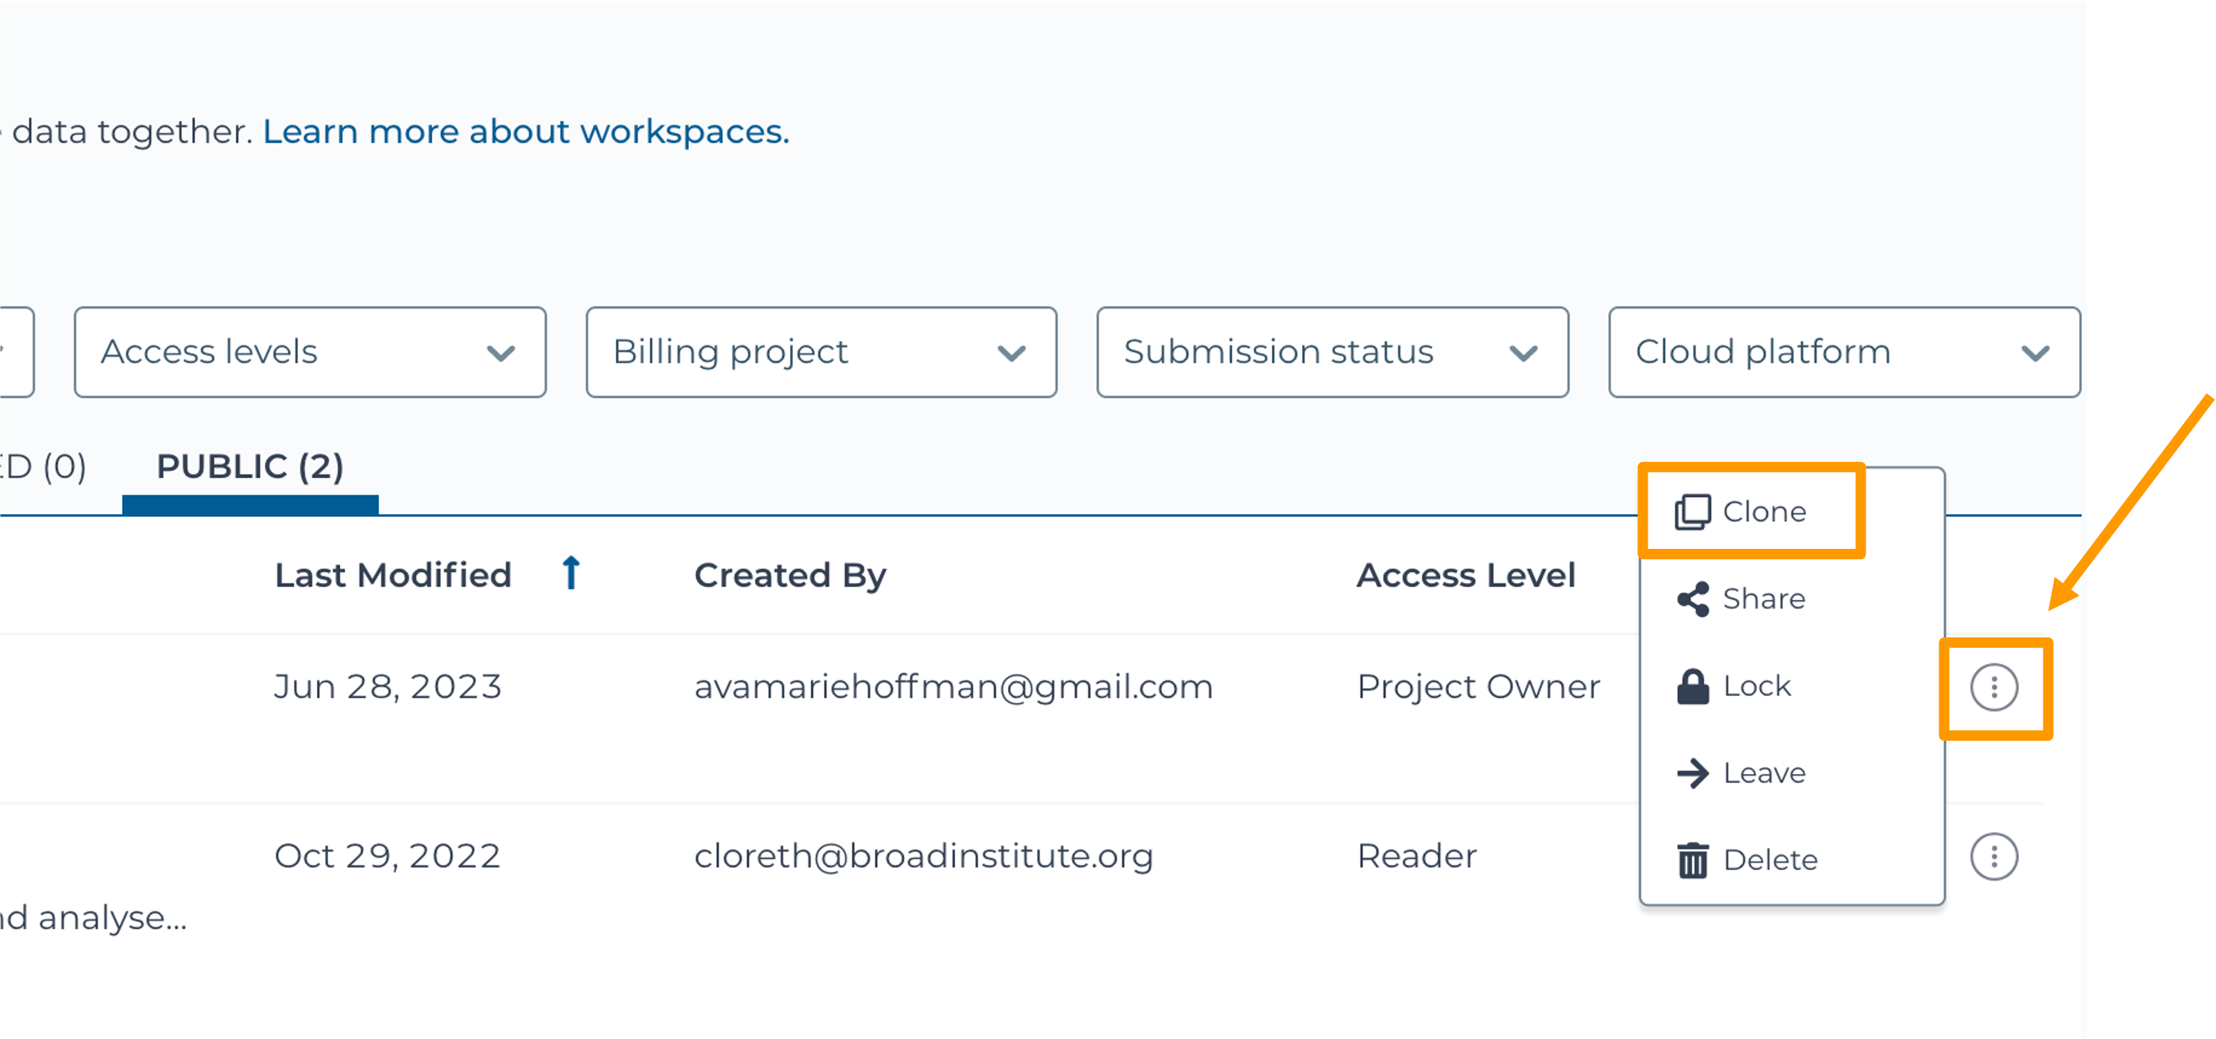The height and width of the screenshot is (1039, 2216).
Task: Click the Reader access level cell
Action: 1417,856
